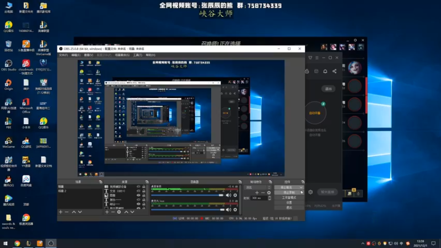The image size is (441, 248).
Task: Open the 文件(F) menu in OBS
Action: pos(63,55)
